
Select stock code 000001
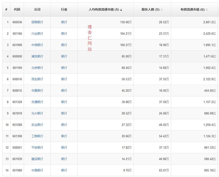(17, 147)
